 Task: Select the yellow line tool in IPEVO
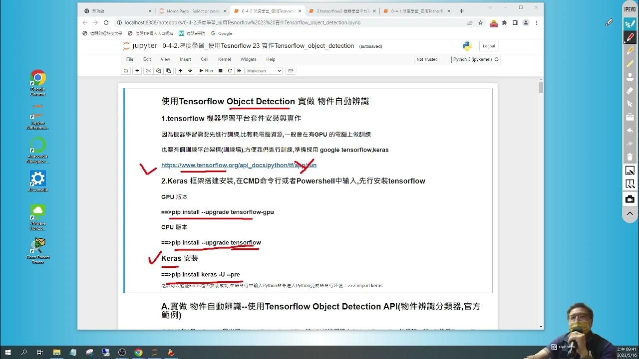pos(630,64)
